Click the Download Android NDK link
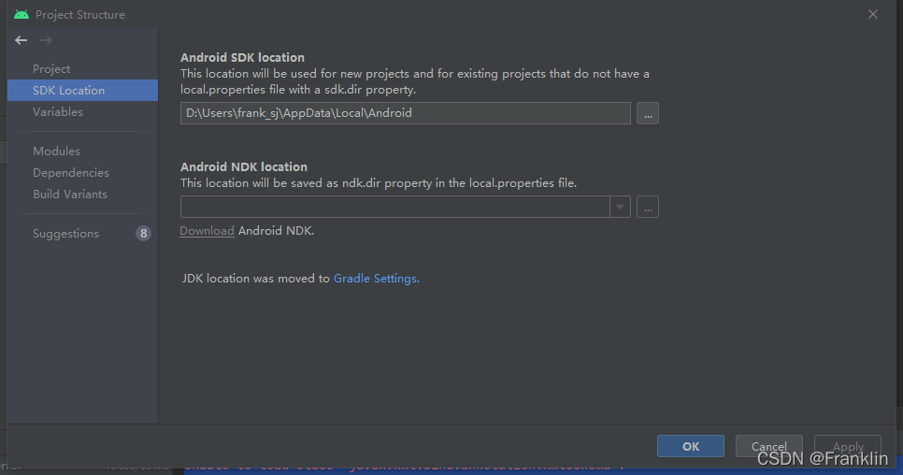 (x=207, y=231)
